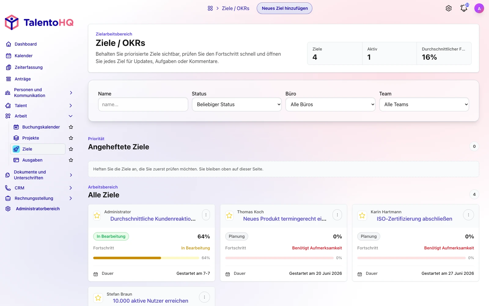Viewport: 489px width, 306px height.
Task: Open Administratorbereich in sidebar
Action: pos(38,209)
